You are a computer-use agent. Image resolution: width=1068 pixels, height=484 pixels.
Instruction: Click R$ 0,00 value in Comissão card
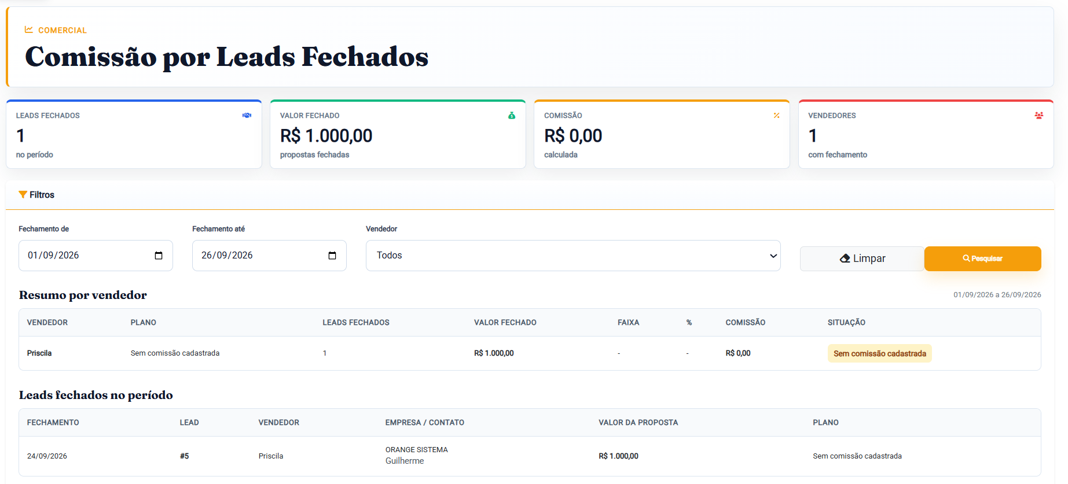pos(573,136)
